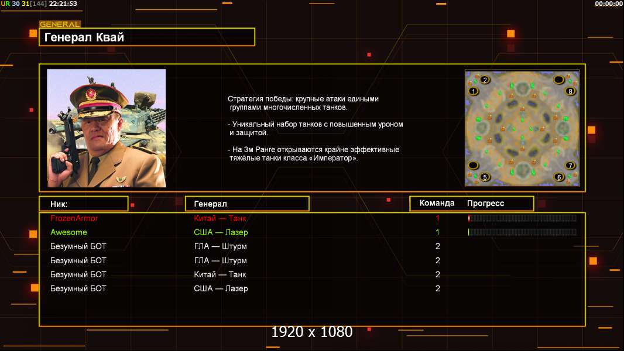Screen dimensions: 624x351
Task: Click General Kwai portrait image
Action: (x=107, y=128)
